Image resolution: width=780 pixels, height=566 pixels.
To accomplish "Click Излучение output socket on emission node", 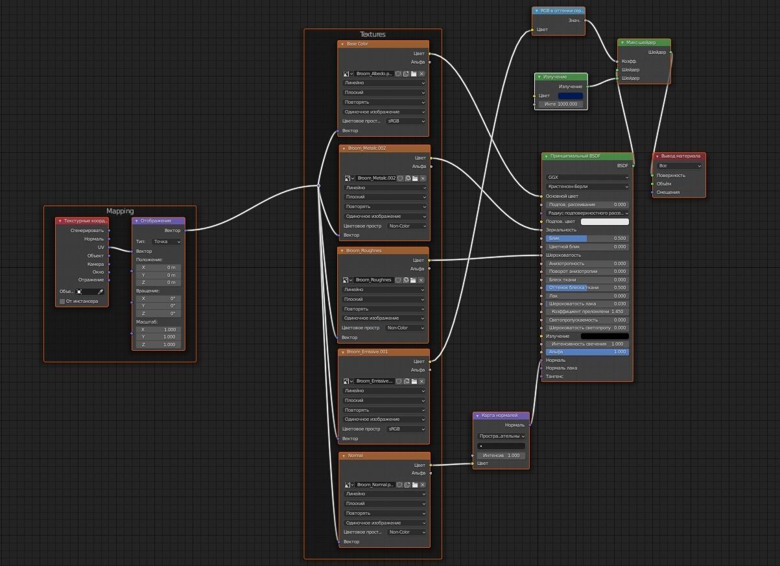I will pyautogui.click(x=587, y=86).
